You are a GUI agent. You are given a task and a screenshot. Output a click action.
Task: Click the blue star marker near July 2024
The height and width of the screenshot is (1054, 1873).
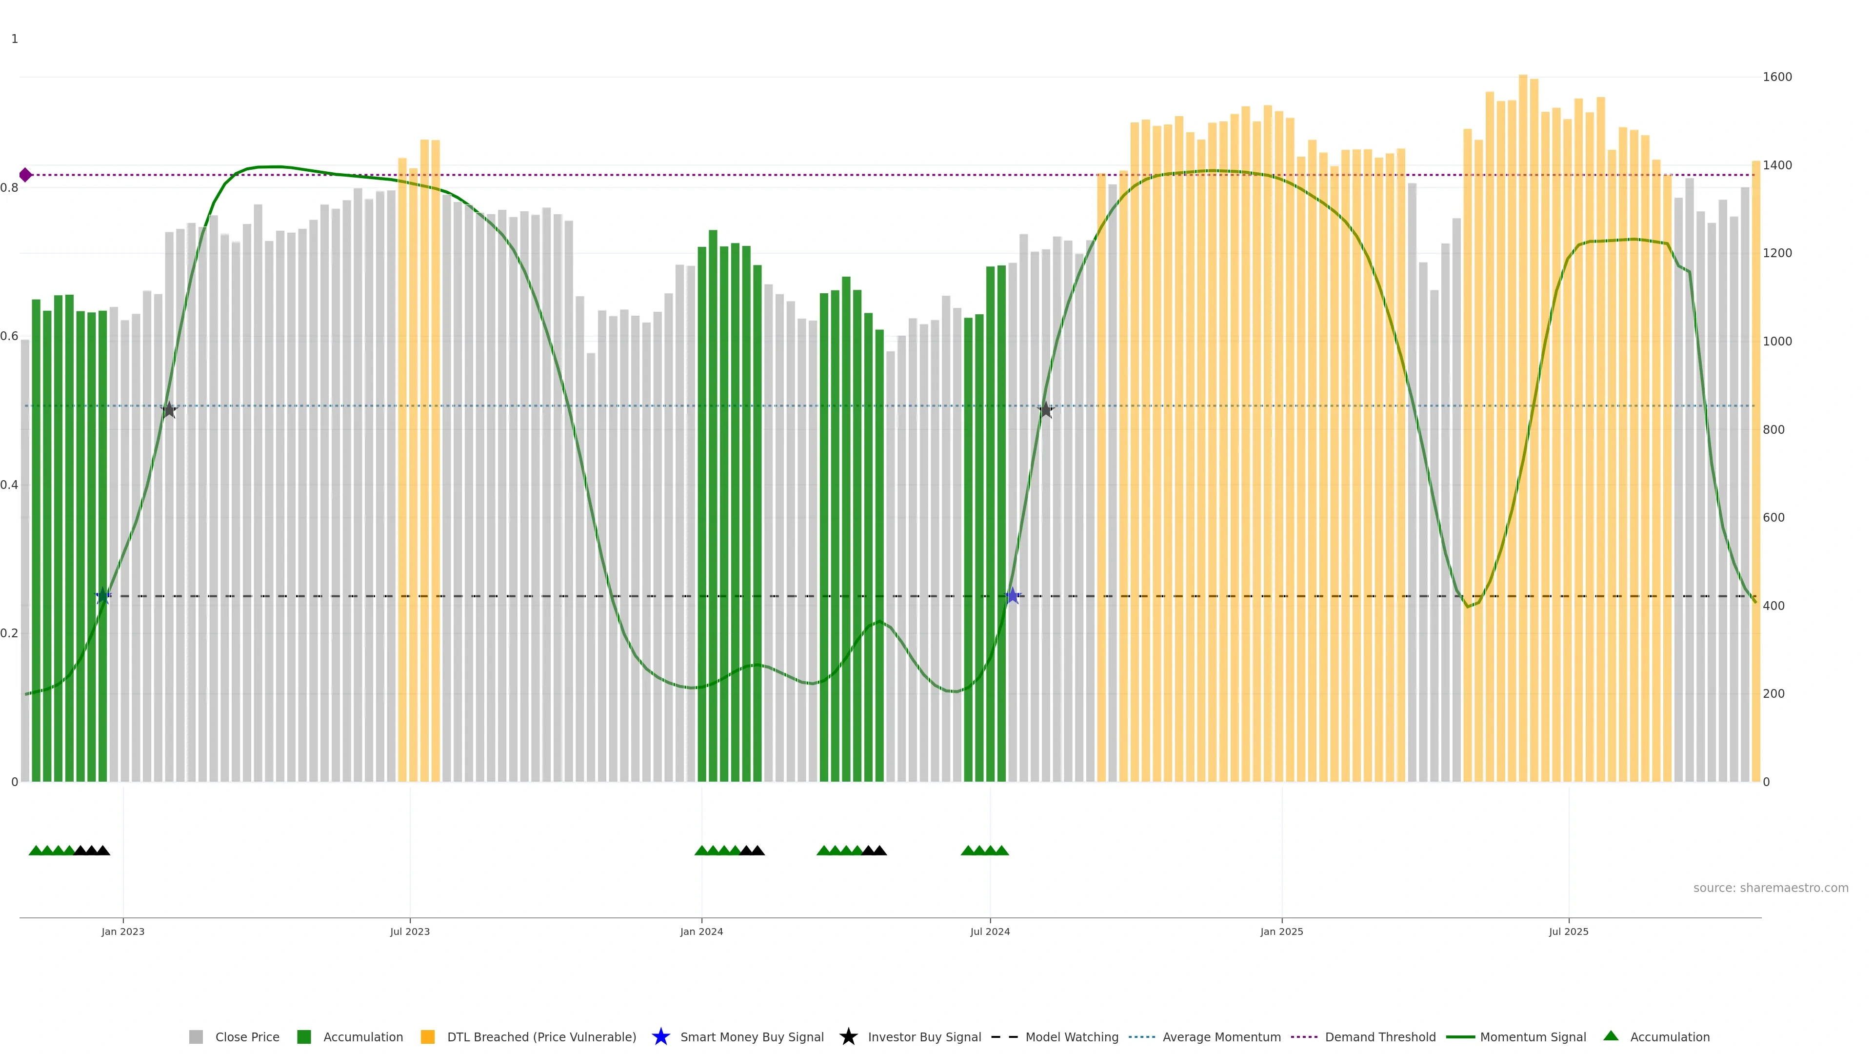click(1012, 596)
